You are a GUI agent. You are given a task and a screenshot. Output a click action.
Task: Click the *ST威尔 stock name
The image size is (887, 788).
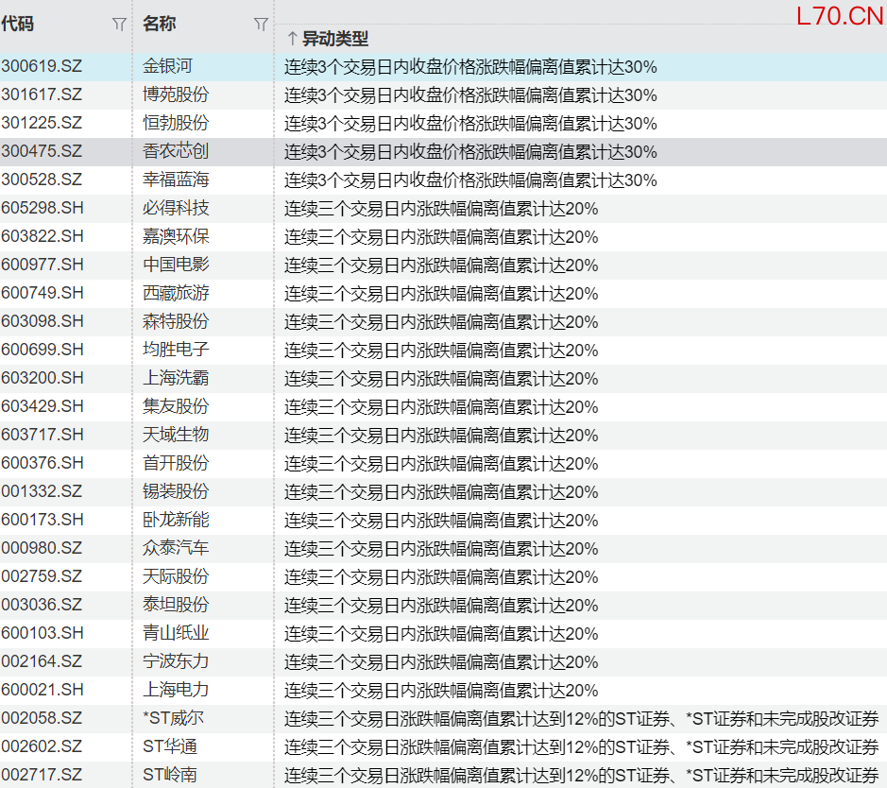(x=173, y=718)
